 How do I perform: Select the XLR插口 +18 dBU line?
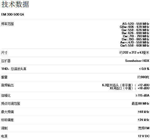(x=129, y=88)
